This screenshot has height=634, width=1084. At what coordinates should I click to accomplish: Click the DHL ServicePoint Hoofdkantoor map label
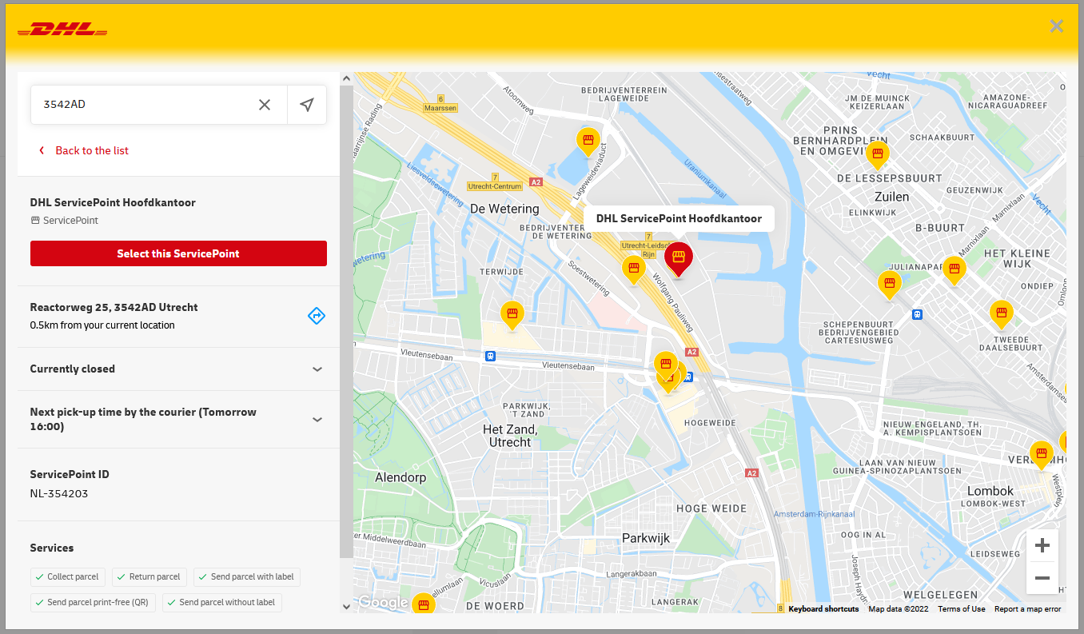679,218
